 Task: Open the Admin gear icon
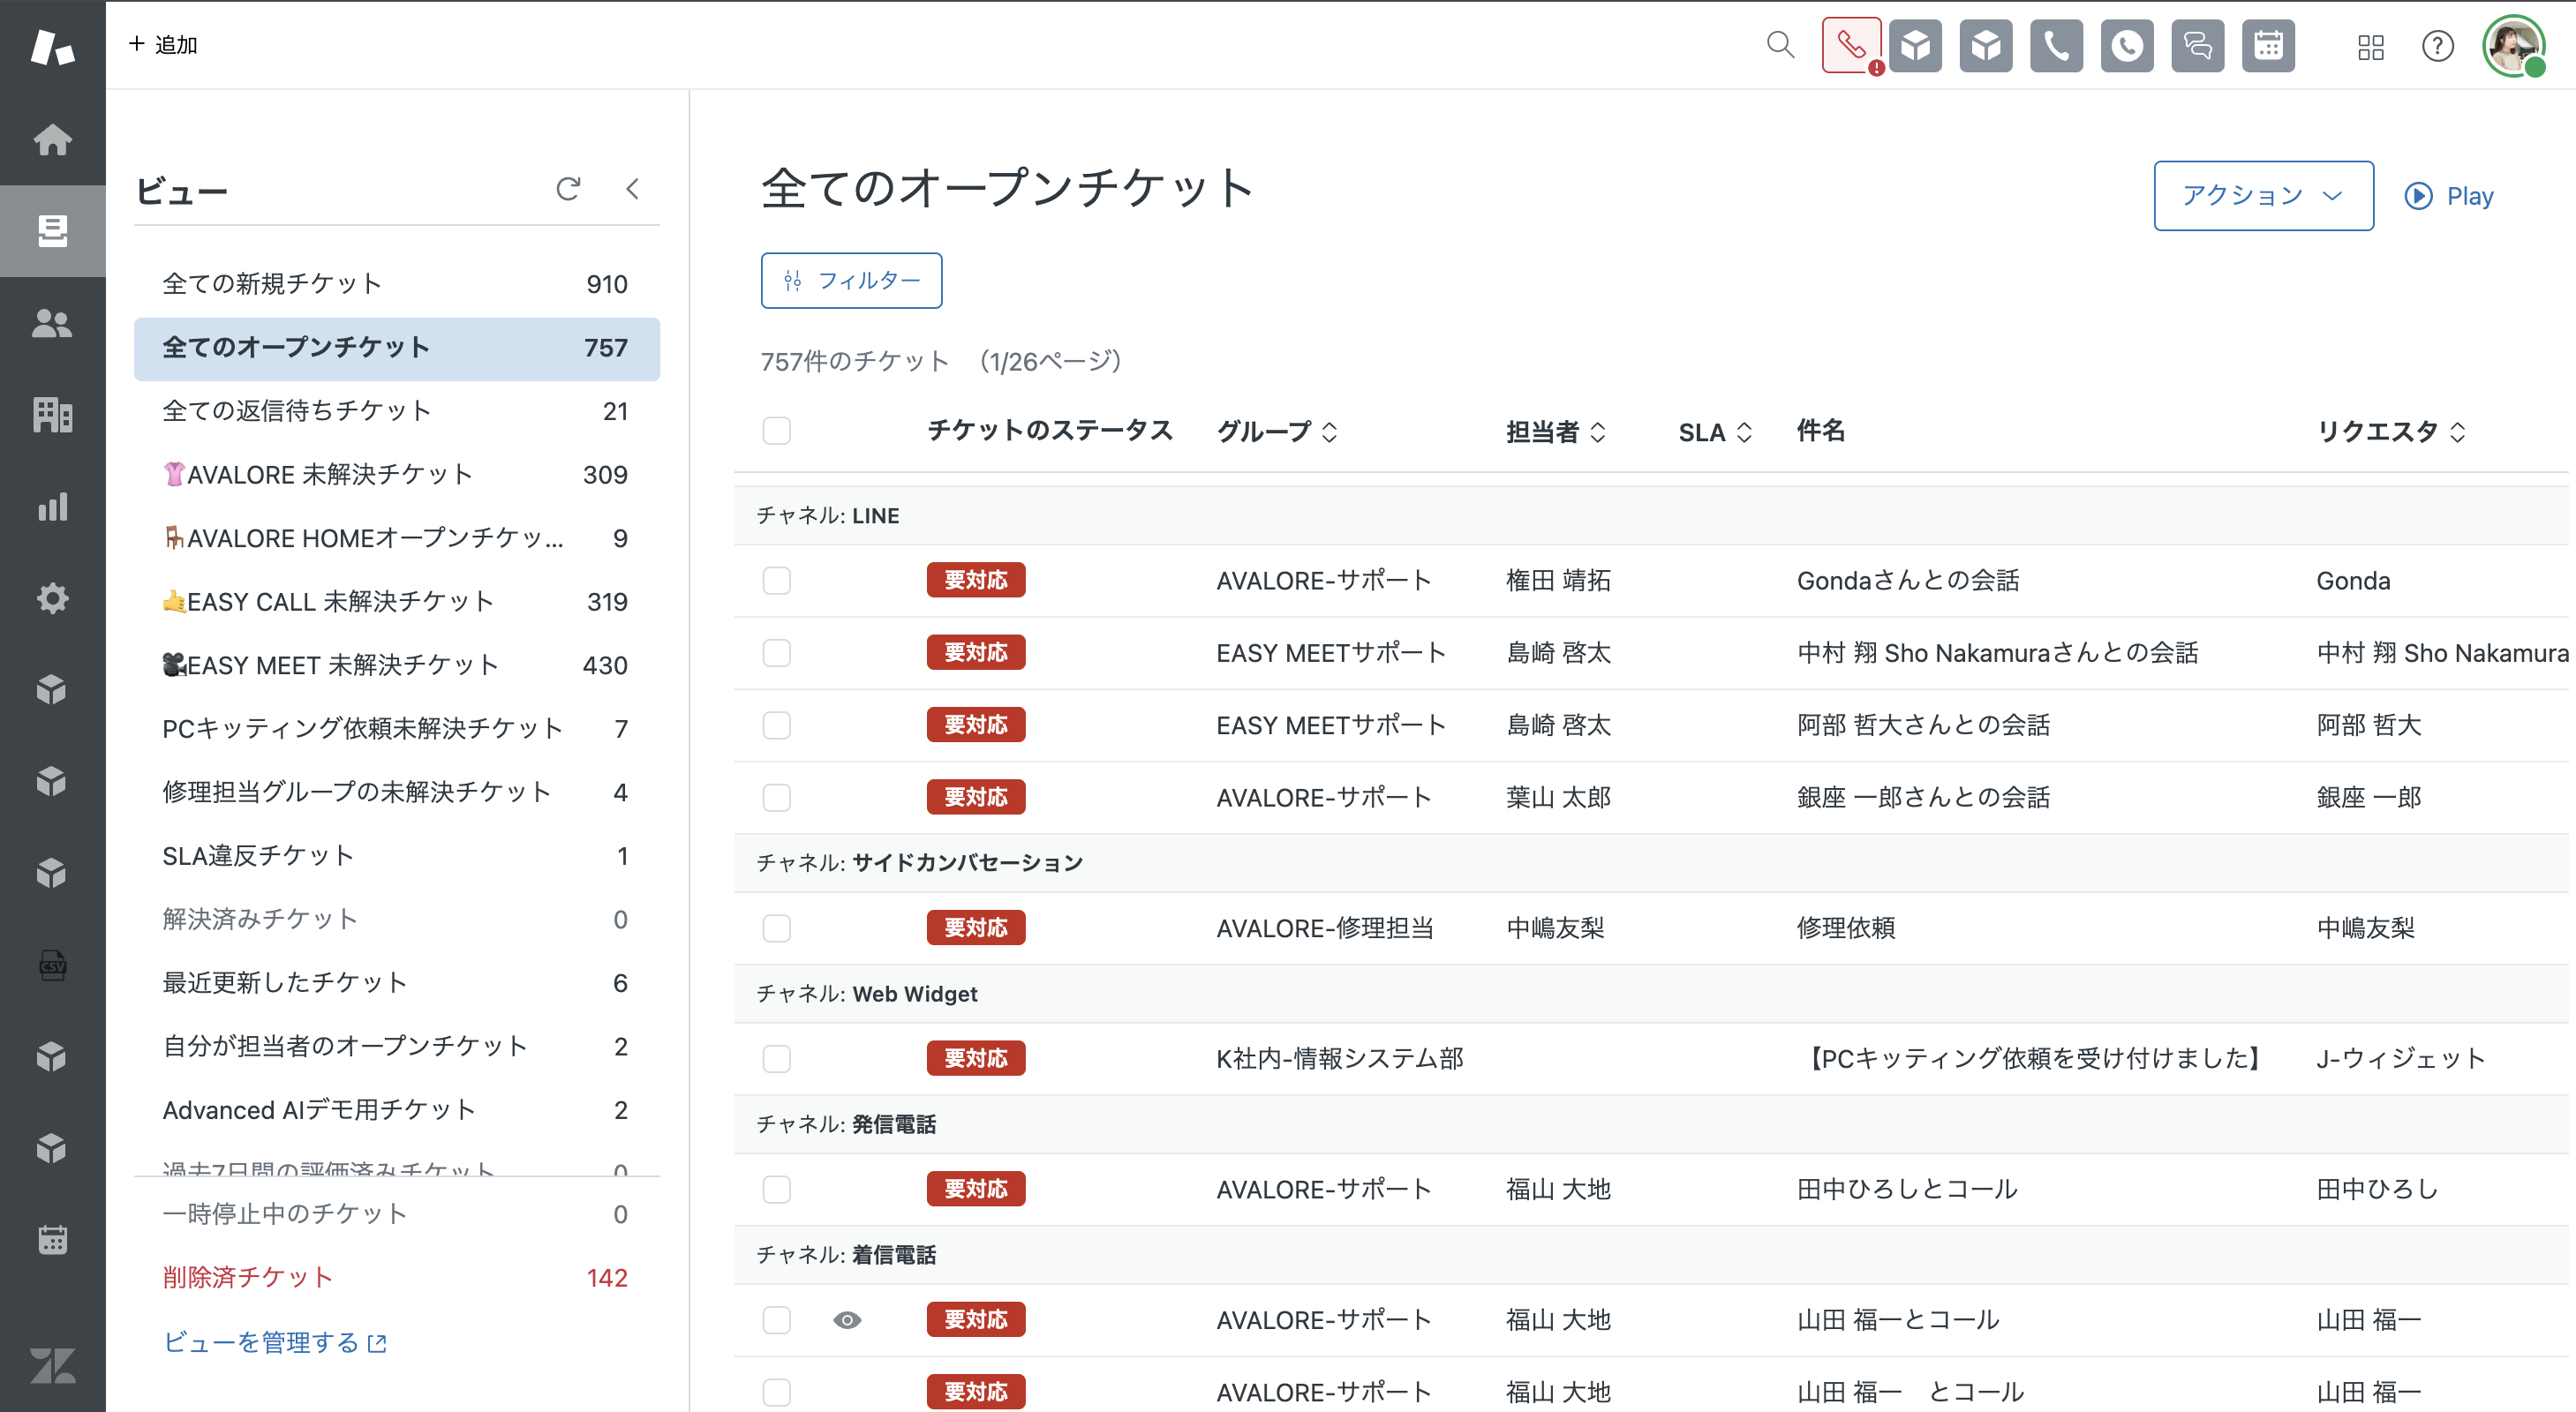pyautogui.click(x=52, y=598)
